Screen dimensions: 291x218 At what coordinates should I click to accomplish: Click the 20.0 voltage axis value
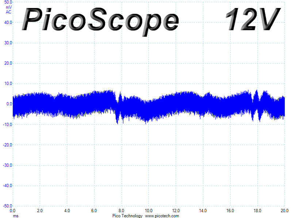[x=8, y=63]
